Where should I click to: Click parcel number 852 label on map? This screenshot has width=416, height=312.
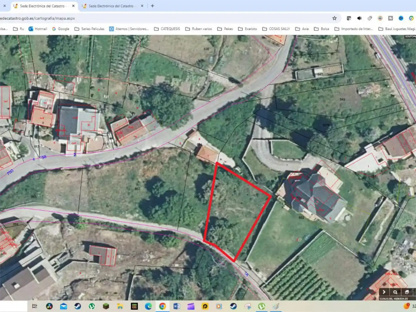coord(301,218)
